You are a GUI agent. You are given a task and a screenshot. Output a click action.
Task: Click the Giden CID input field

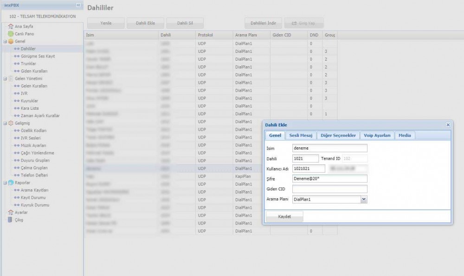(329, 189)
